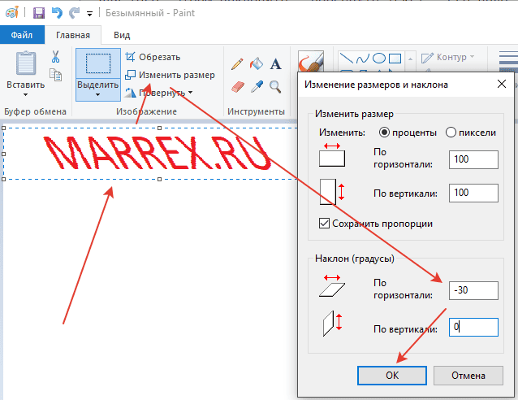Select the Pencil tool
Screen dimensions: 518x400
pyautogui.click(x=237, y=64)
